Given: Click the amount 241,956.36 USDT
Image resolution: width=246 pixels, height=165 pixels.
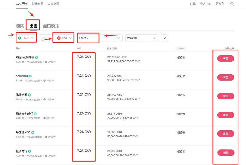Looking at the screenshot, I should tap(117, 57).
